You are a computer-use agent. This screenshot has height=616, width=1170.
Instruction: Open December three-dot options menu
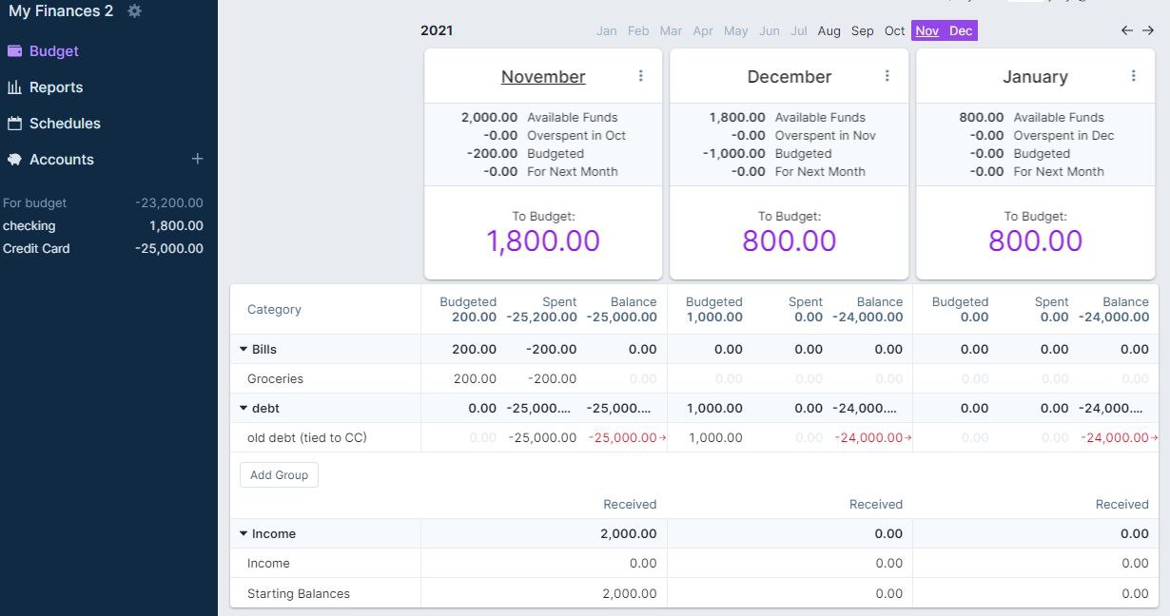pyautogui.click(x=887, y=76)
